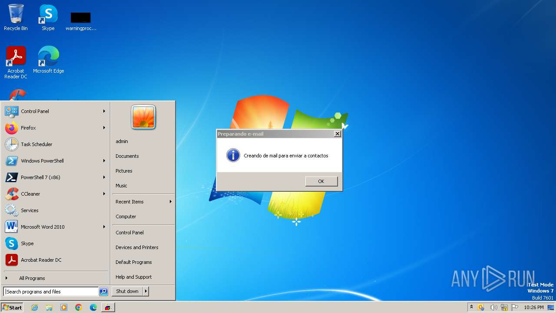Viewport: 556px width, 313px height.
Task: Open File Explorer from taskbar
Action: point(49,307)
